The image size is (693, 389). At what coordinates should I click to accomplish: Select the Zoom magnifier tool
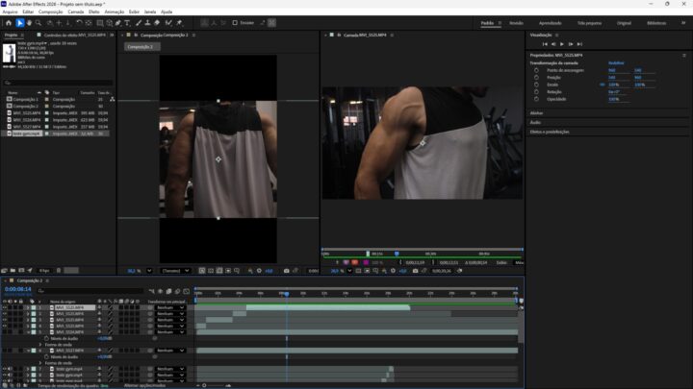[x=38, y=22]
